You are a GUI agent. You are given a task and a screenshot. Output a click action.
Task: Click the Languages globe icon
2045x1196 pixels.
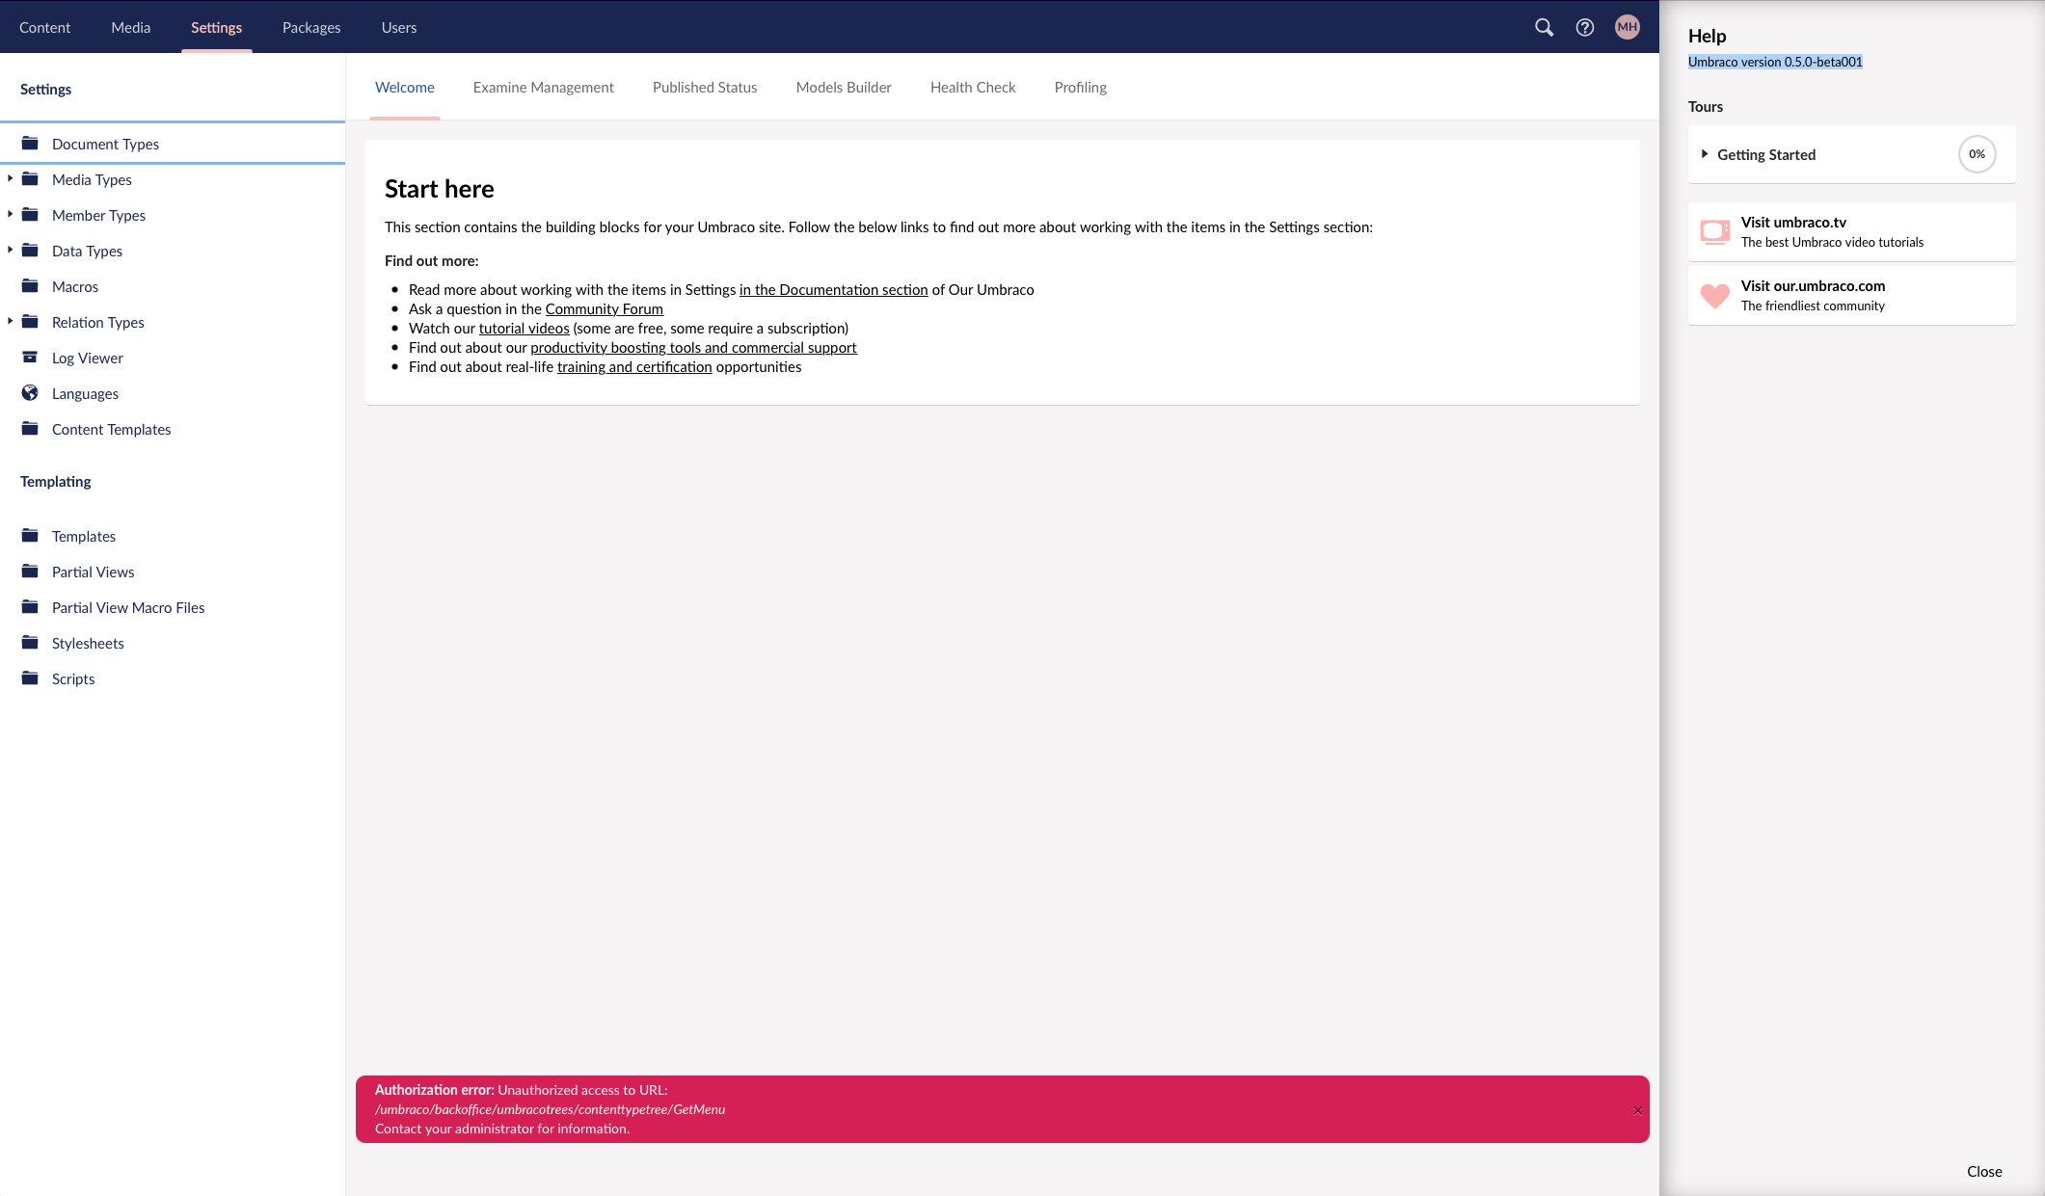[x=30, y=392]
